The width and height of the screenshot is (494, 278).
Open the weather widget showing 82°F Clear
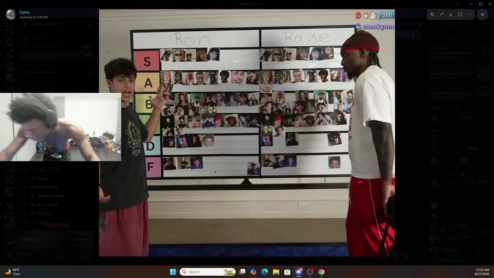pyautogui.click(x=13, y=272)
